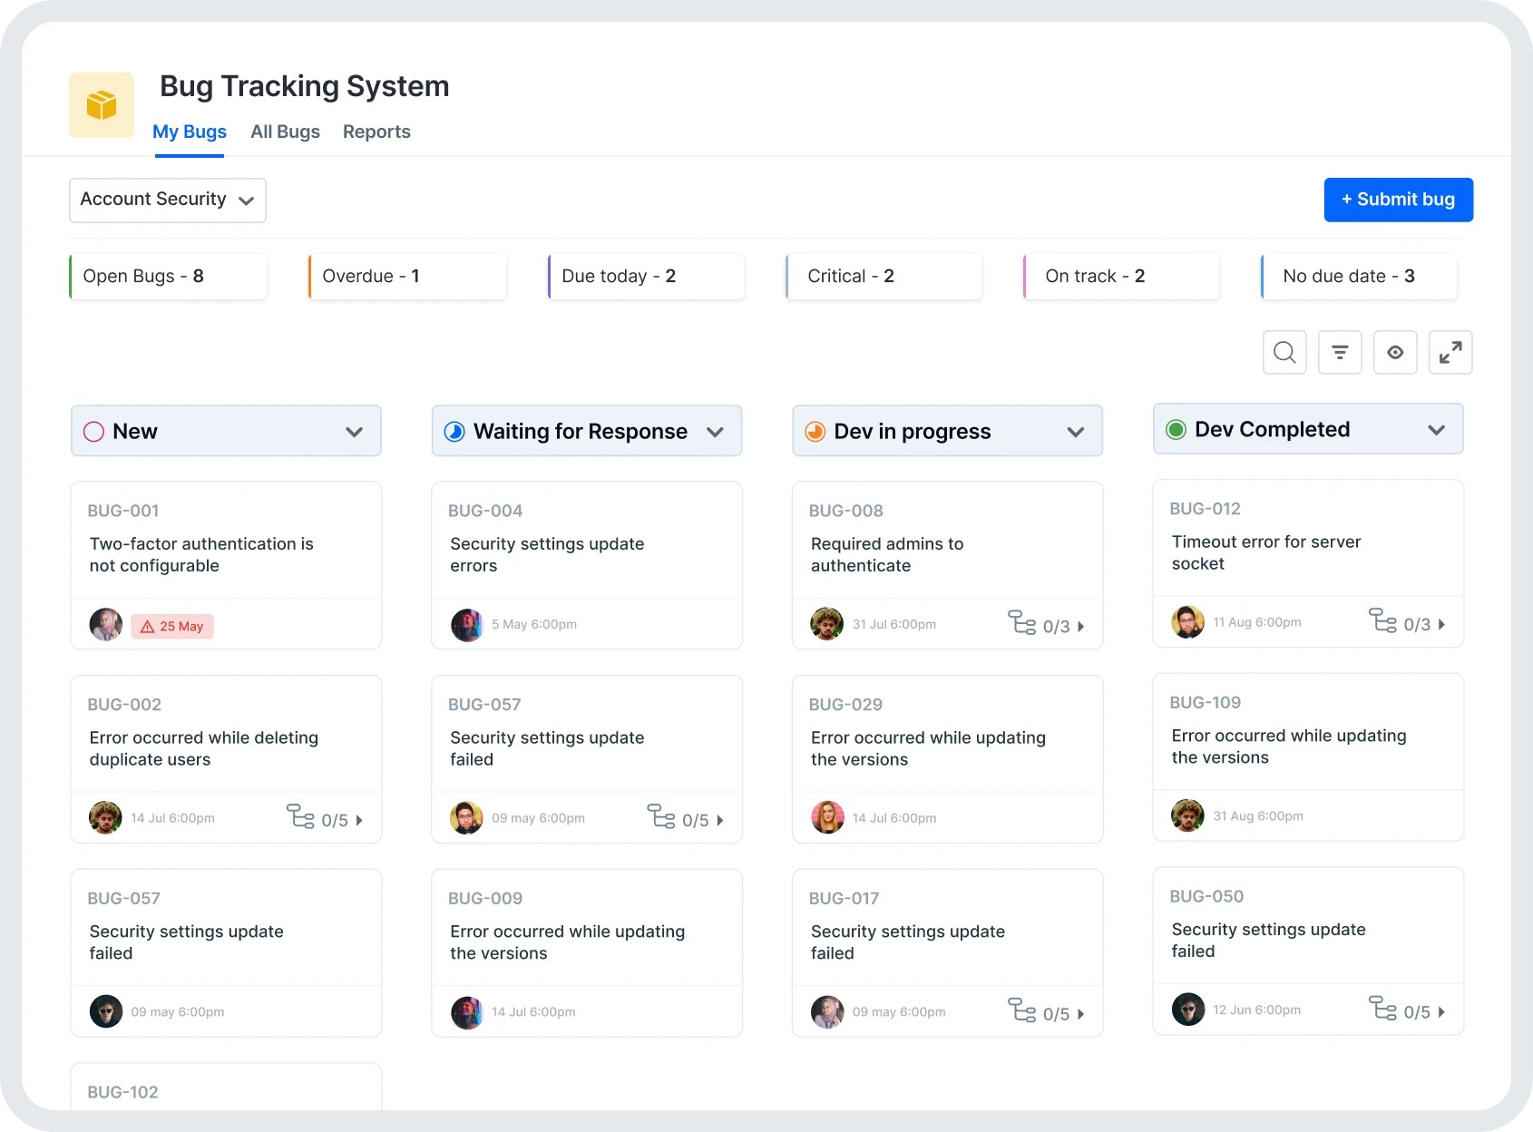Expand the Dev in progress column chevron
The height and width of the screenshot is (1132, 1533).
tap(1076, 432)
